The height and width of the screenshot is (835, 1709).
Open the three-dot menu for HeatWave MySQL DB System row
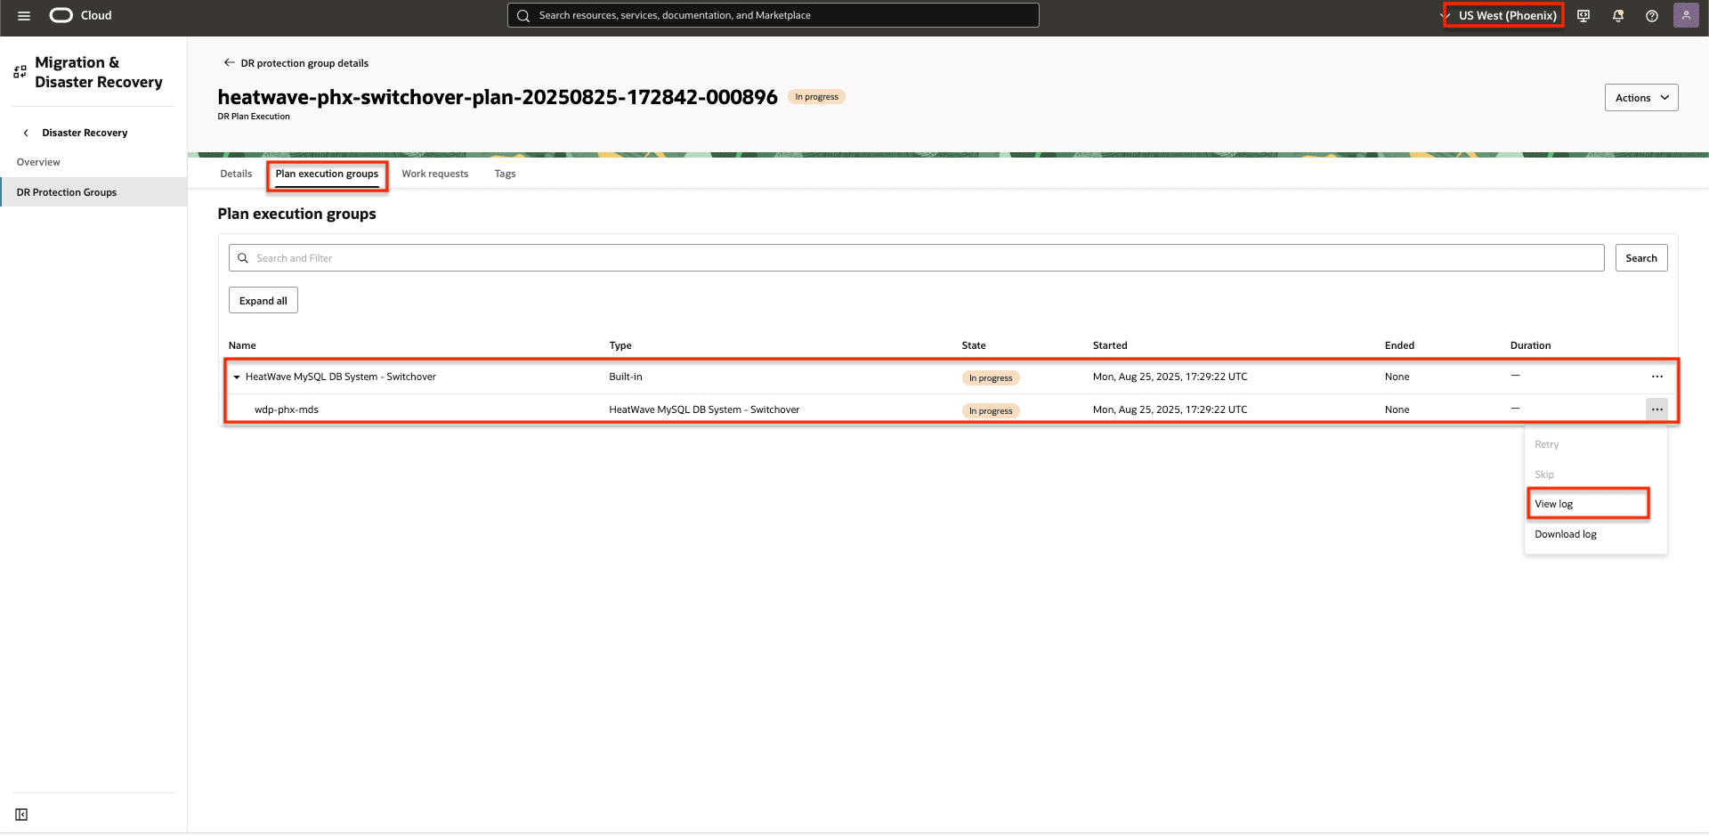click(1656, 377)
